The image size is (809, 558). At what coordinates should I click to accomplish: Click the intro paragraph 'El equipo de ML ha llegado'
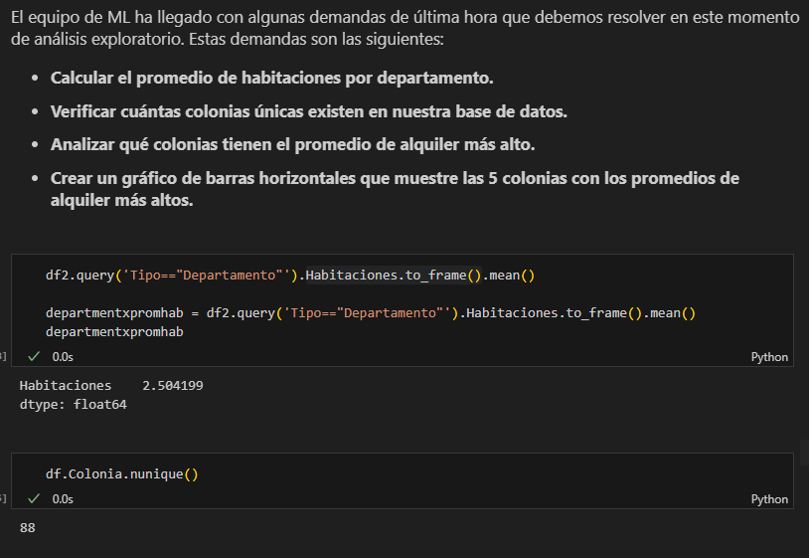click(405, 28)
